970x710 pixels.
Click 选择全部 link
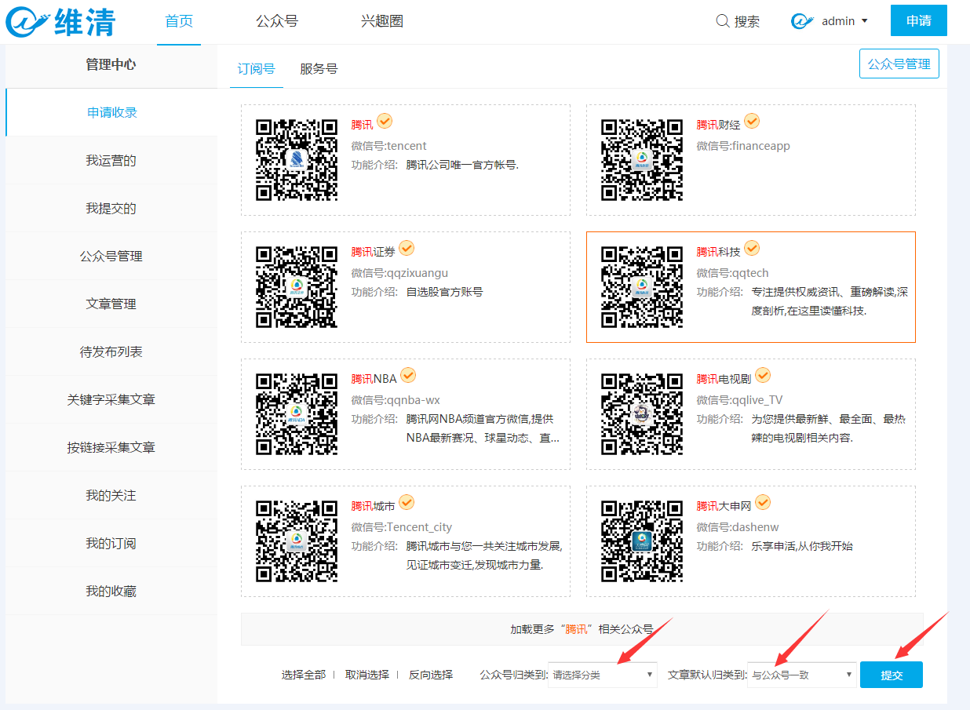304,675
